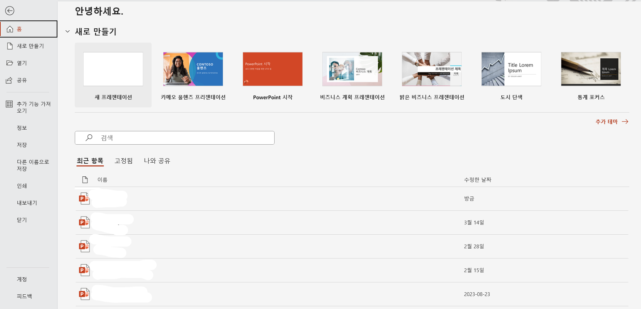Screen dimensions: 641x309
Task: Open 정보 in the sidebar menu
Action: (x=22, y=128)
